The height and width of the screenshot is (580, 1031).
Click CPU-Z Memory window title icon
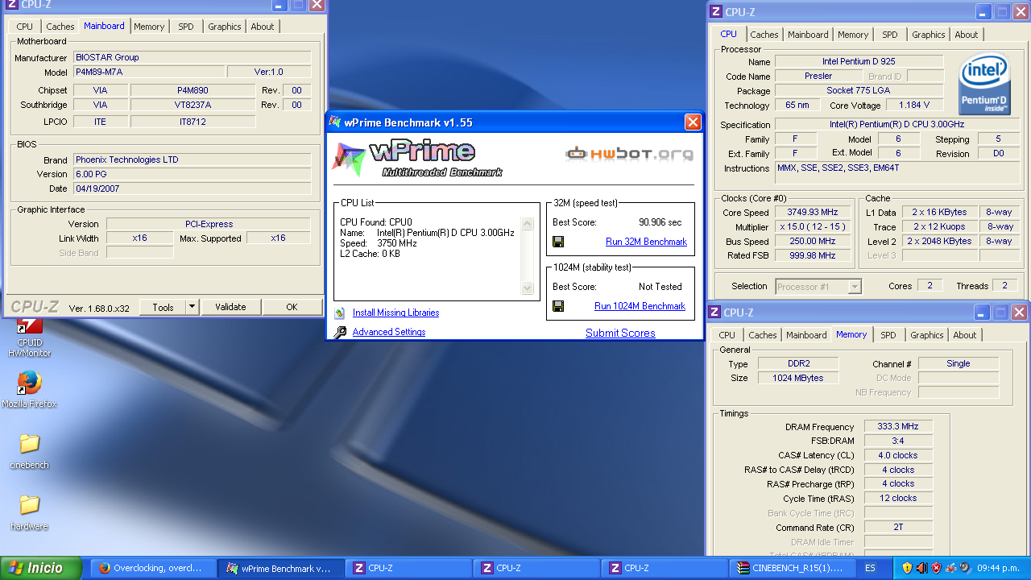(x=714, y=313)
